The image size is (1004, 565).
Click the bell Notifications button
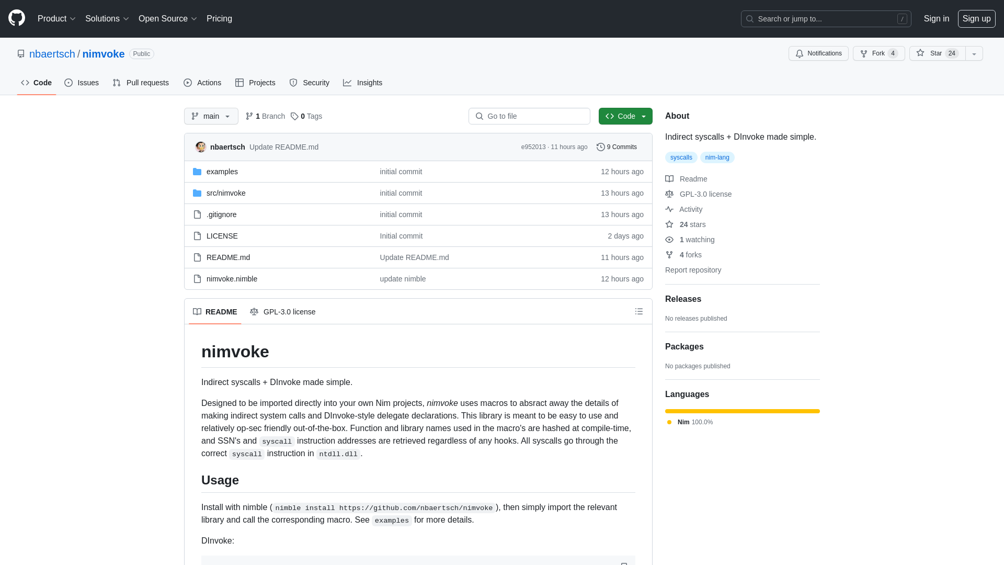(818, 53)
